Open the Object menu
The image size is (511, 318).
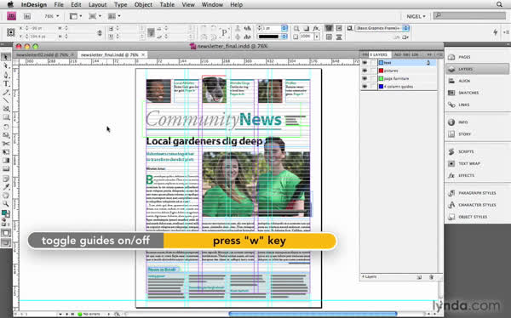[x=143, y=4]
